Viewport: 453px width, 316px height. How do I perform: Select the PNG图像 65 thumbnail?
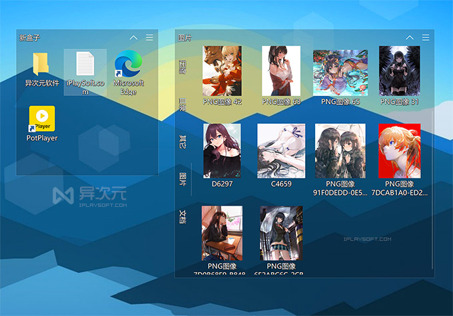340,73
